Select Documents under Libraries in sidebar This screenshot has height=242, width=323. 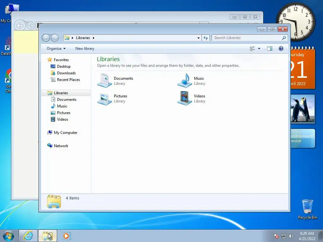click(x=67, y=99)
